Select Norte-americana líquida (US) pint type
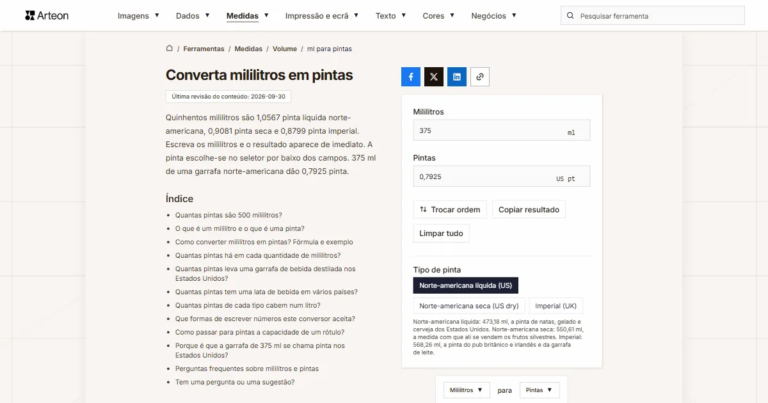The width and height of the screenshot is (768, 403). click(x=466, y=285)
